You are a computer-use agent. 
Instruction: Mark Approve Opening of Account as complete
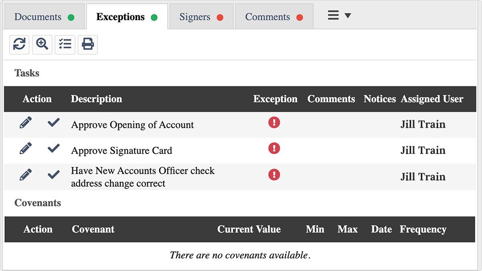pos(54,123)
